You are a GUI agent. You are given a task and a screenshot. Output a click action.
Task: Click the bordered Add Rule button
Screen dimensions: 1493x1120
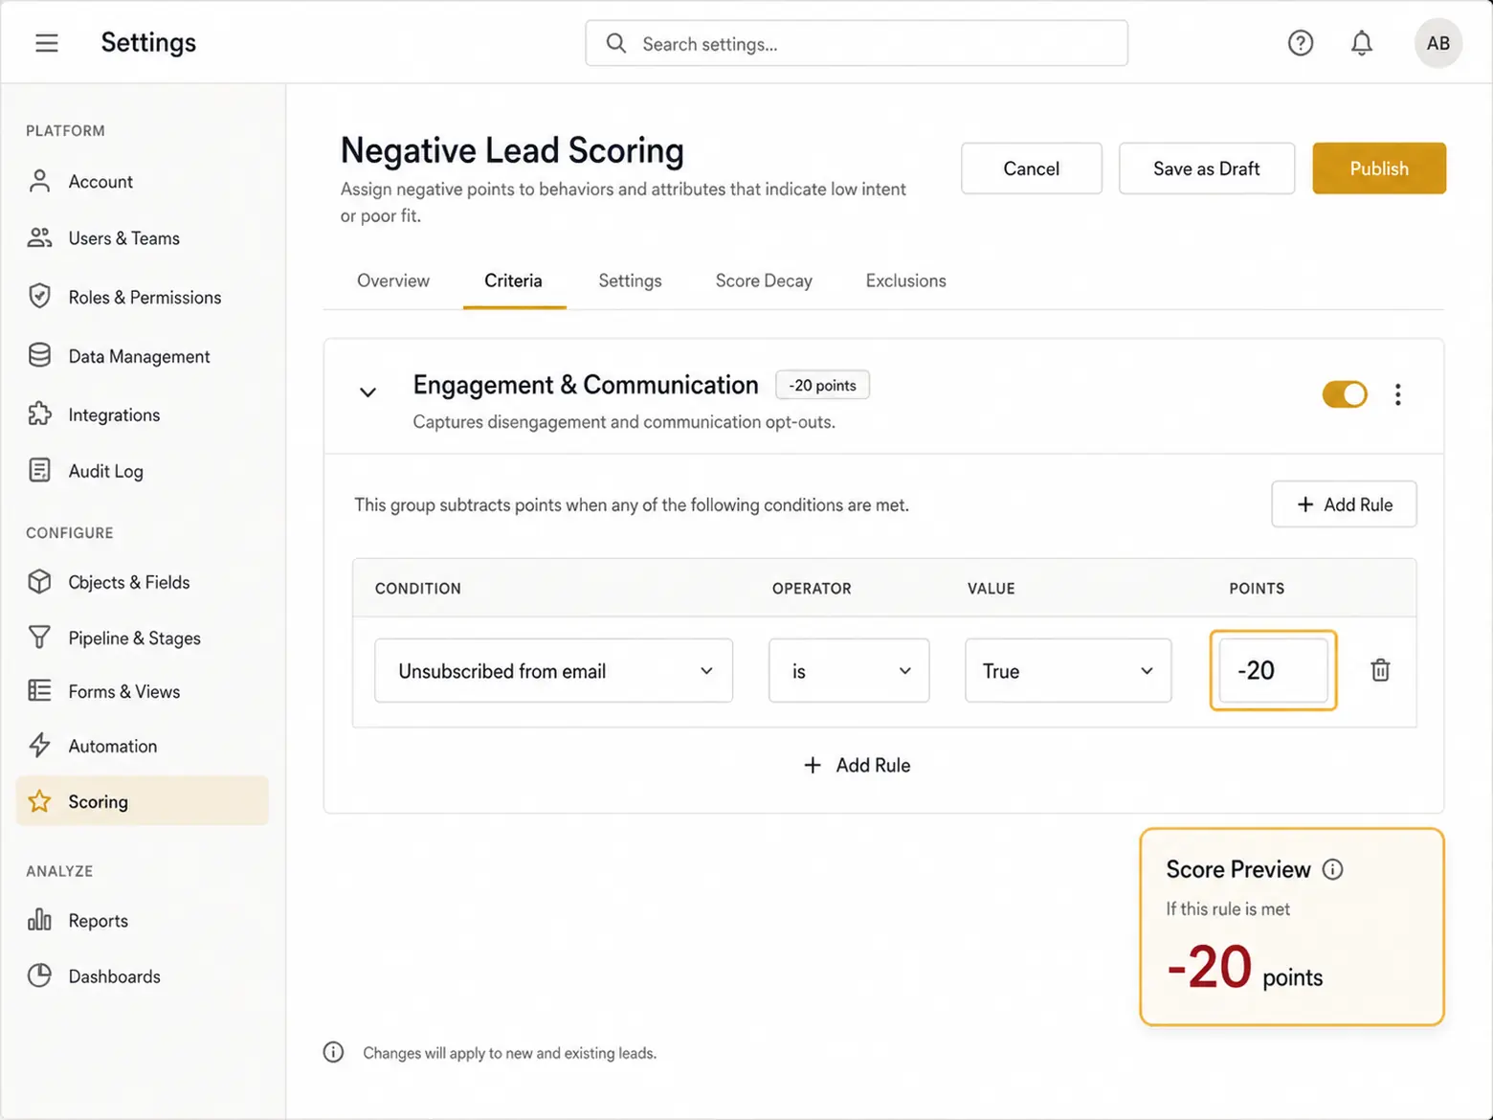pos(1344,504)
